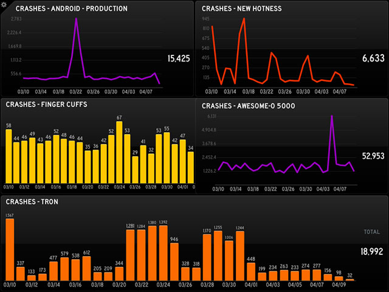Screen dimensions: 389x292
Task: Click the Crashes - Finger Cuffs panel title
Action: [x=46, y=105]
